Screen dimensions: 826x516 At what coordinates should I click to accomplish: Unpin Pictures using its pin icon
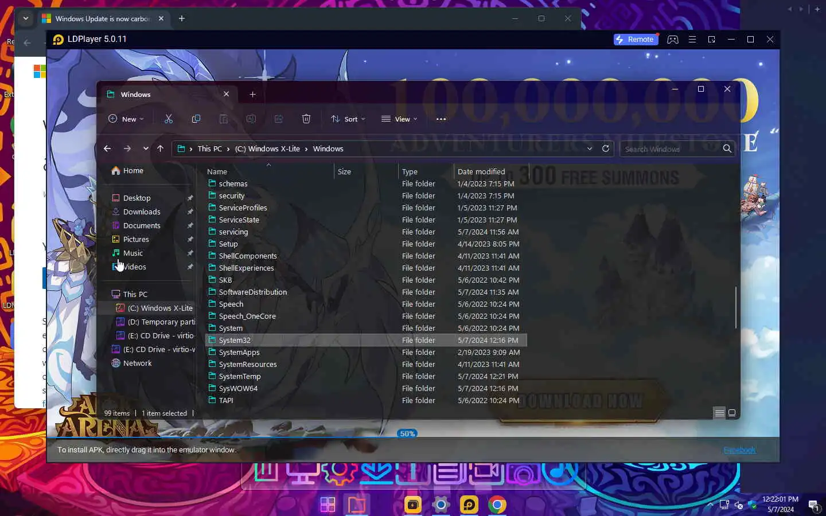tap(190, 239)
